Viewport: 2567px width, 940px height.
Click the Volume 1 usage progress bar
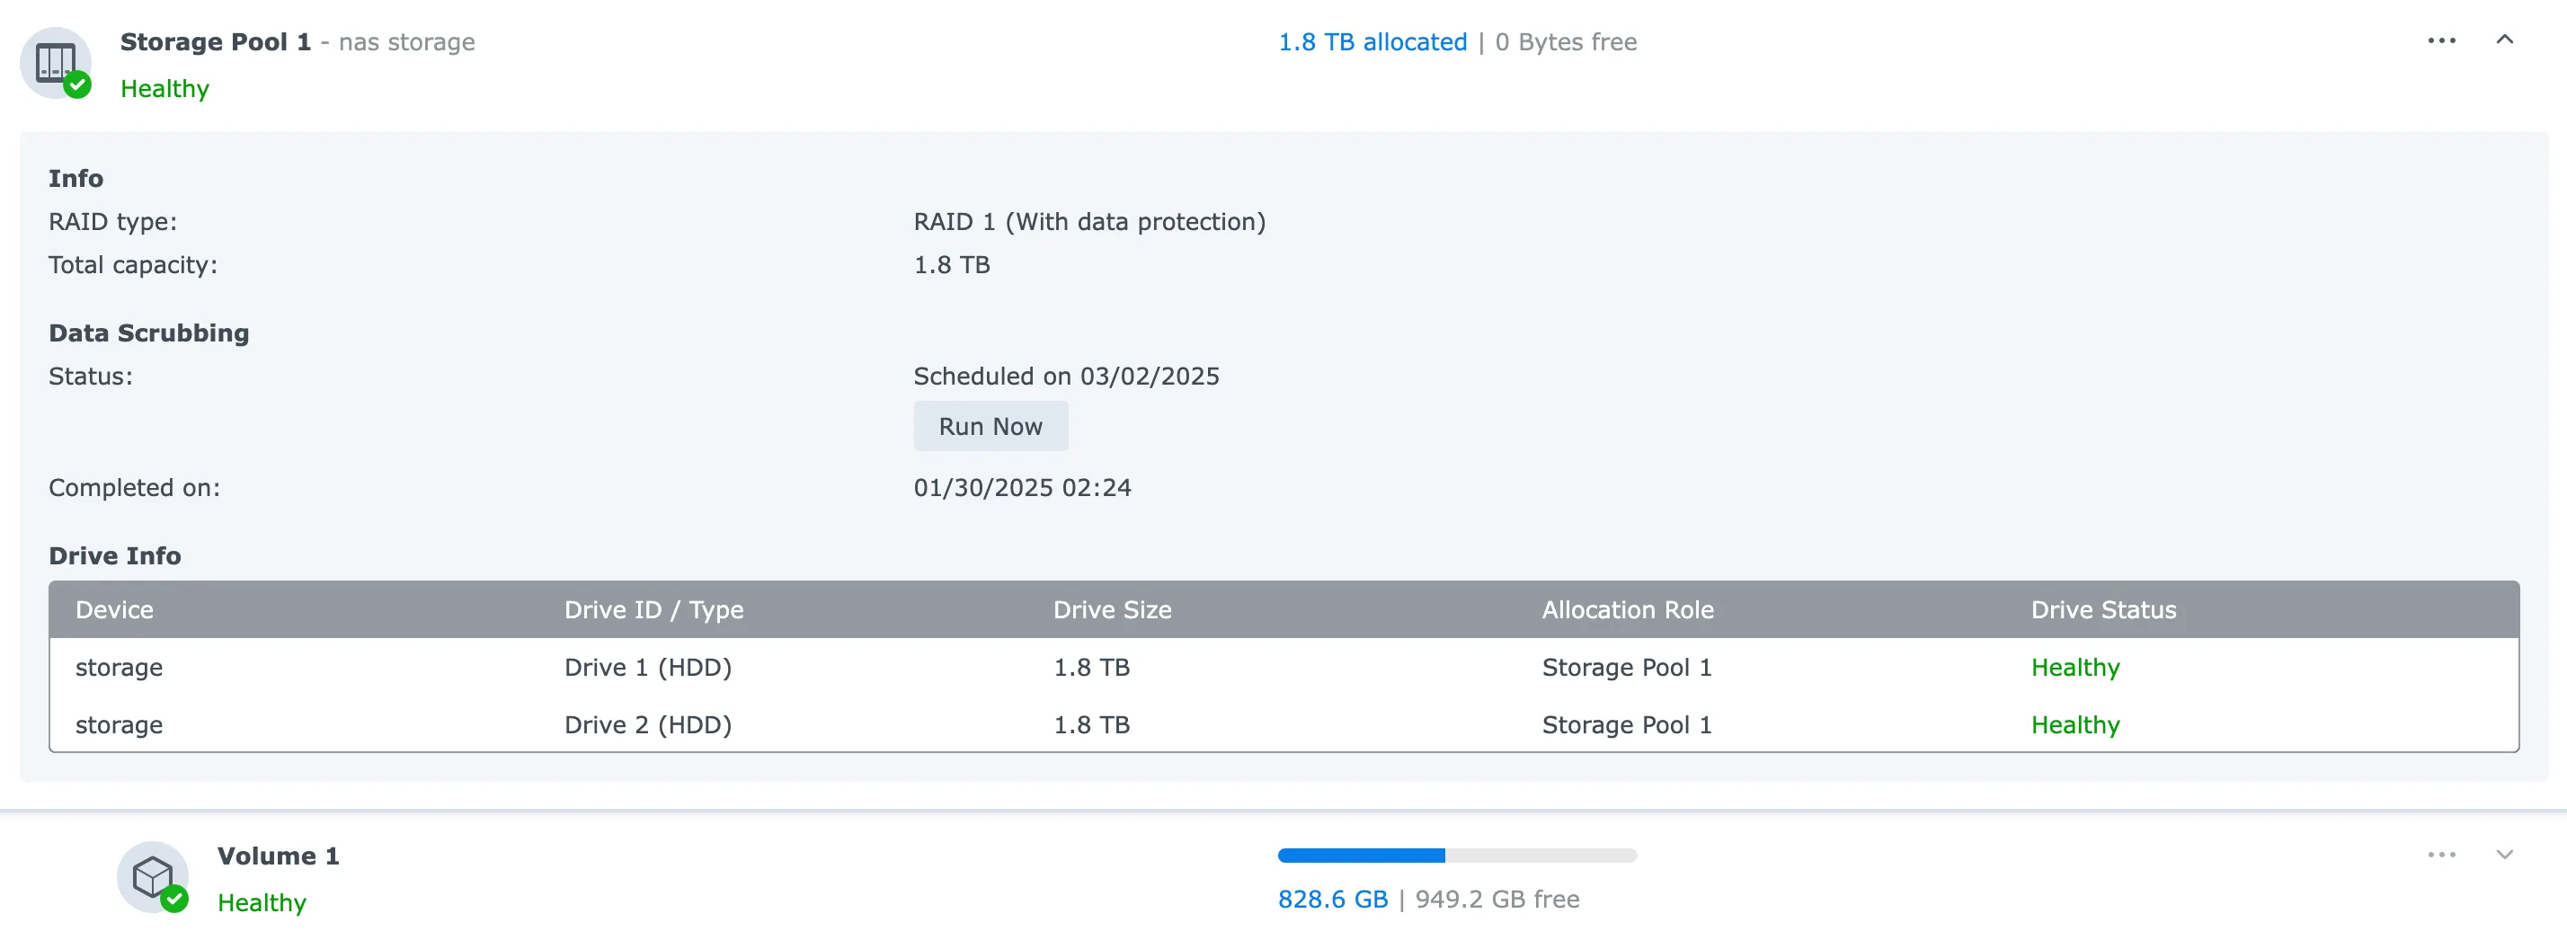point(1457,855)
